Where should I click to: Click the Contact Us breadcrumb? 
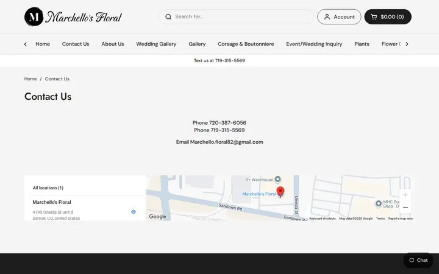tap(57, 79)
